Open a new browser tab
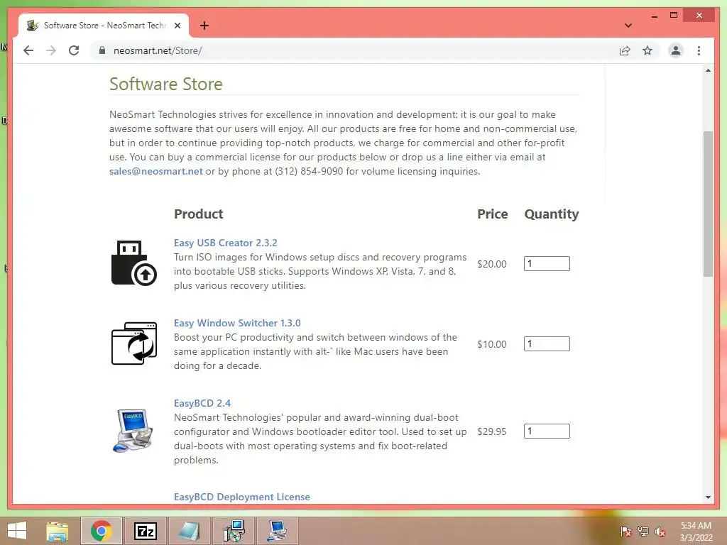The image size is (727, 545). pyautogui.click(x=204, y=26)
